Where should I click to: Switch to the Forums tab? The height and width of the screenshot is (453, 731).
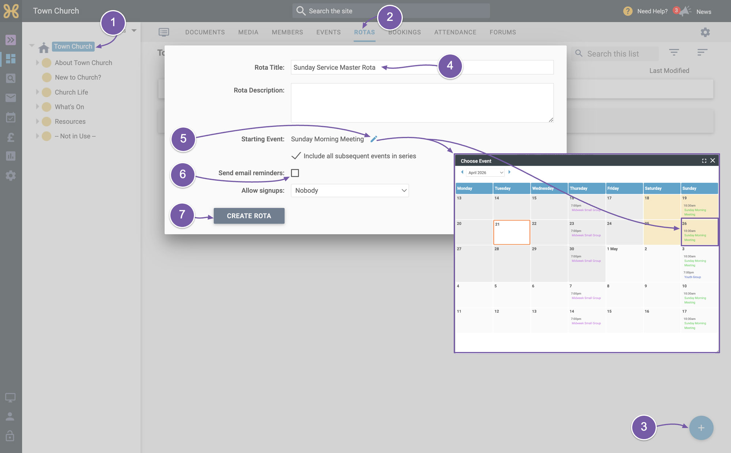coord(503,32)
